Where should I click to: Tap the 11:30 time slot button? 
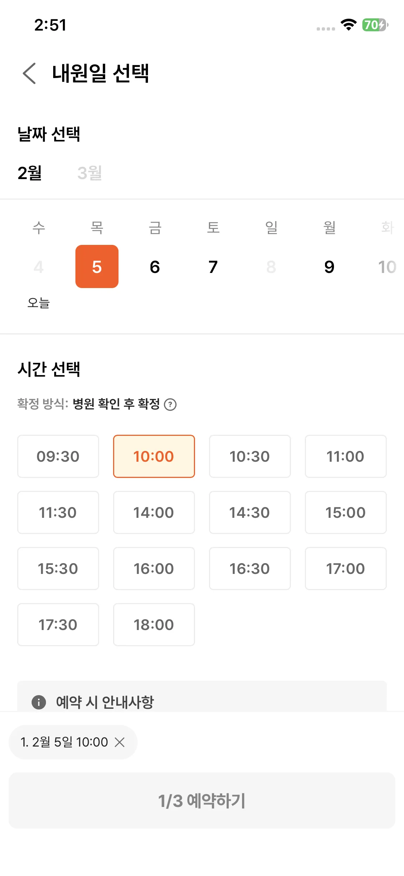pyautogui.click(x=58, y=512)
